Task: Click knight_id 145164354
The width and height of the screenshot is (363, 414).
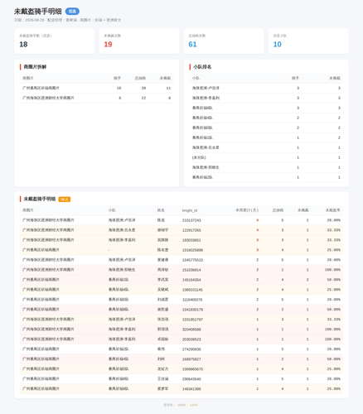Action: click(x=191, y=280)
